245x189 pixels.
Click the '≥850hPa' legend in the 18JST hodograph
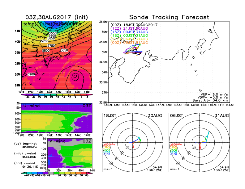click(109, 145)
